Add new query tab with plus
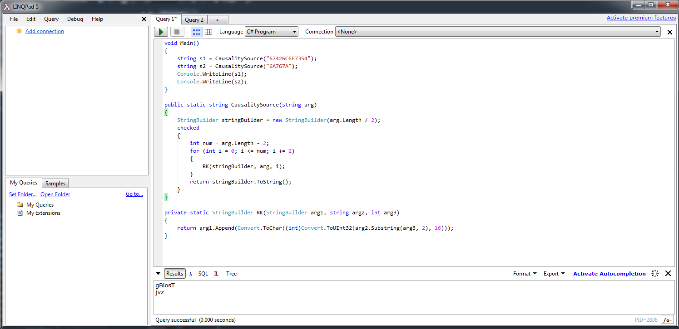 click(x=218, y=20)
